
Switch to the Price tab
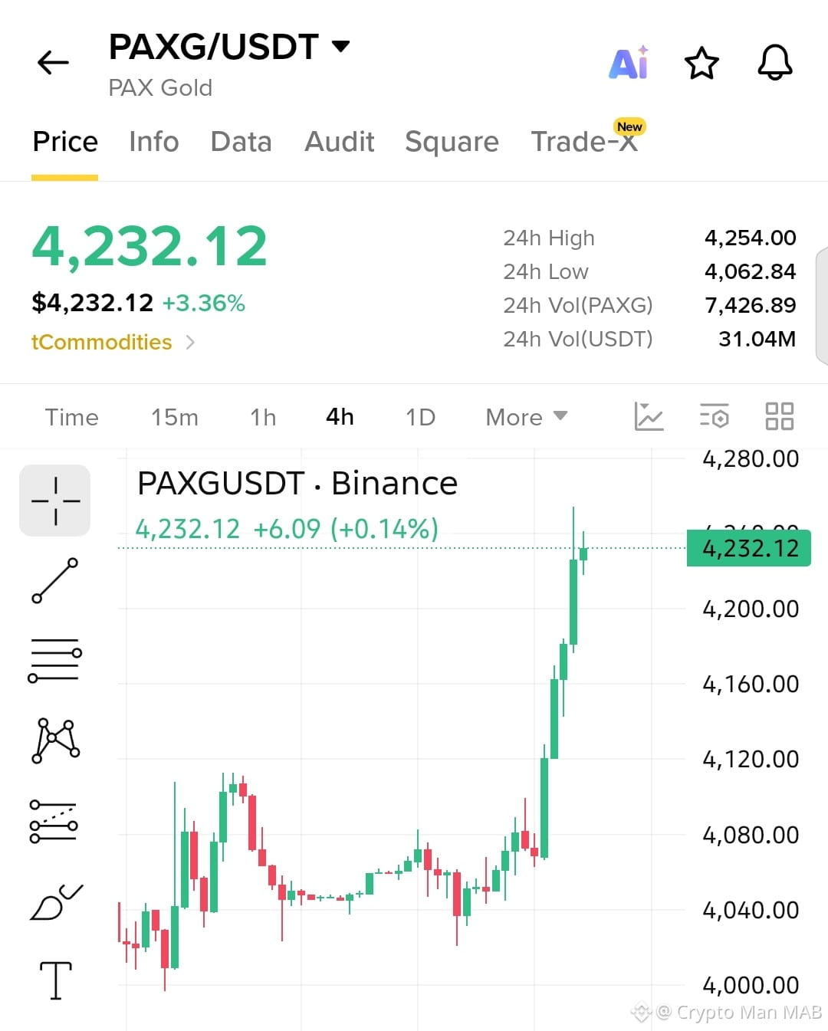[x=65, y=142]
